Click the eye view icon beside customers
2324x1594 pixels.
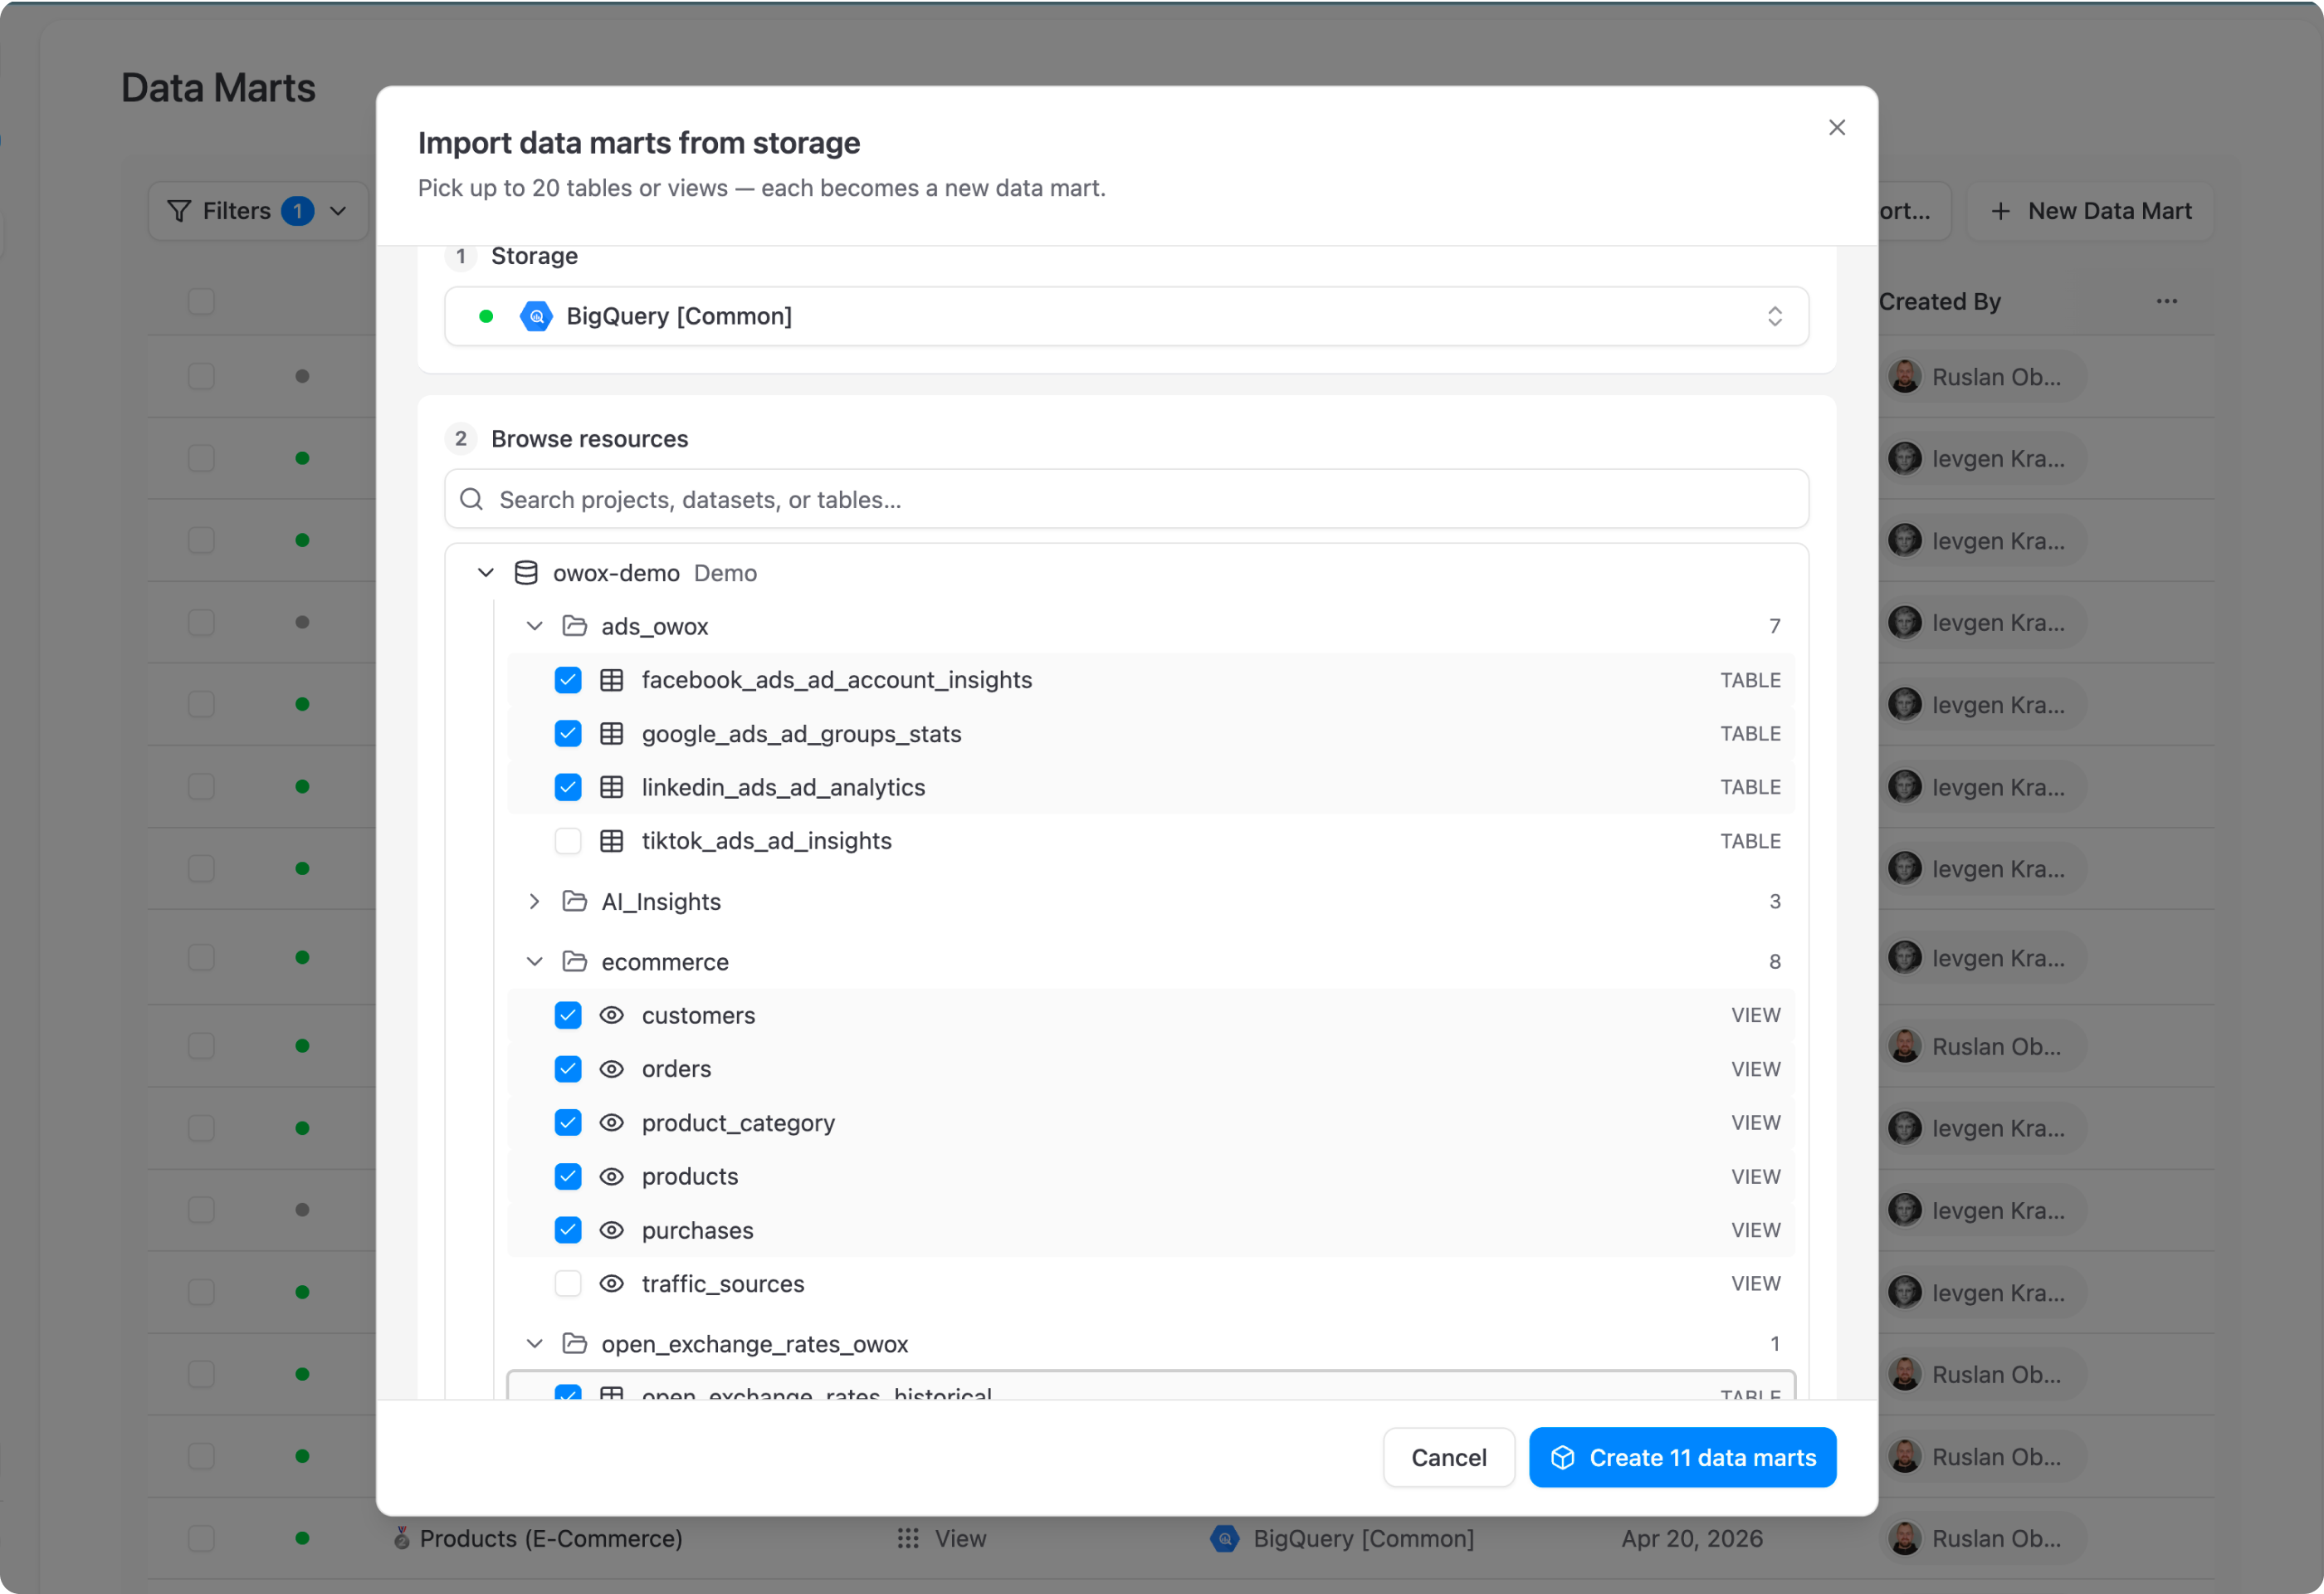(x=611, y=1015)
